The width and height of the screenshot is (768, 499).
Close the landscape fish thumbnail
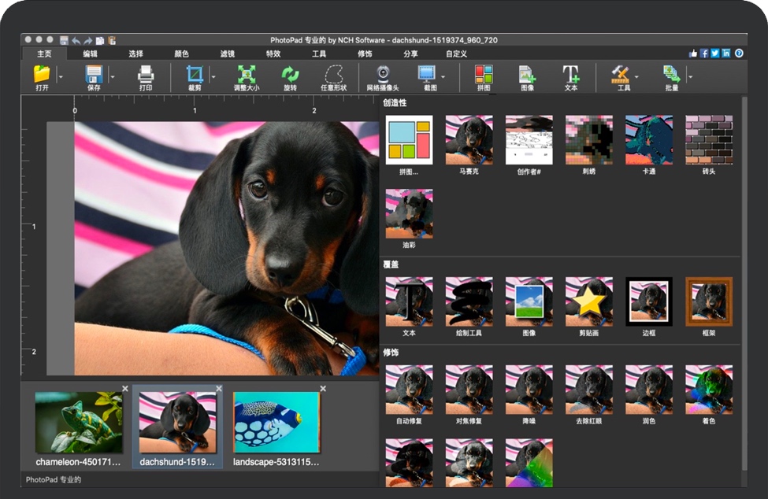click(322, 389)
